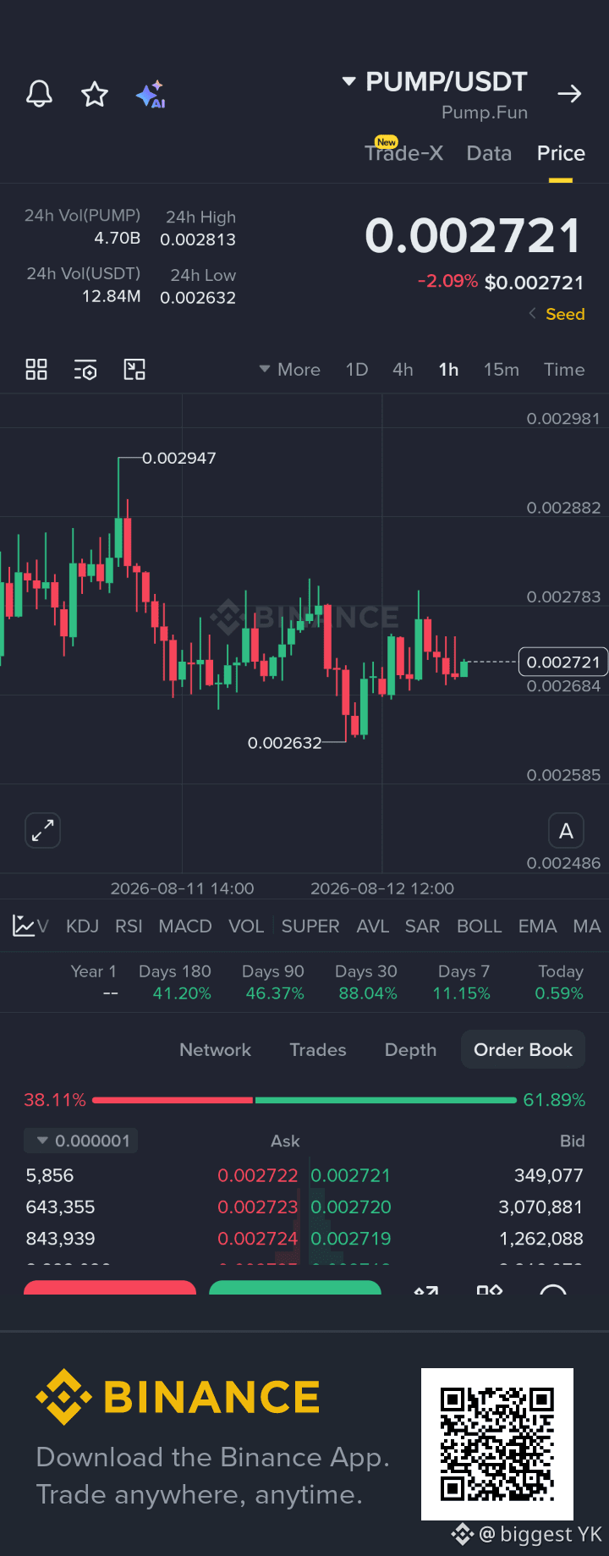Click the Binance QR code
This screenshot has width=609, height=1556.
tap(497, 1444)
